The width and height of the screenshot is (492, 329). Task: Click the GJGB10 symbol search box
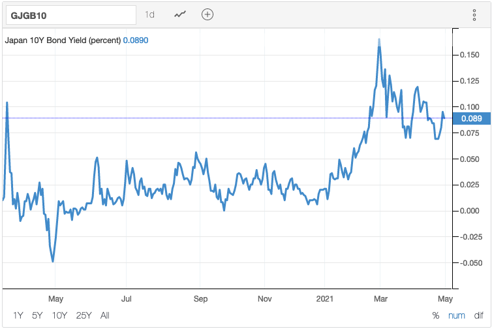tap(69, 14)
